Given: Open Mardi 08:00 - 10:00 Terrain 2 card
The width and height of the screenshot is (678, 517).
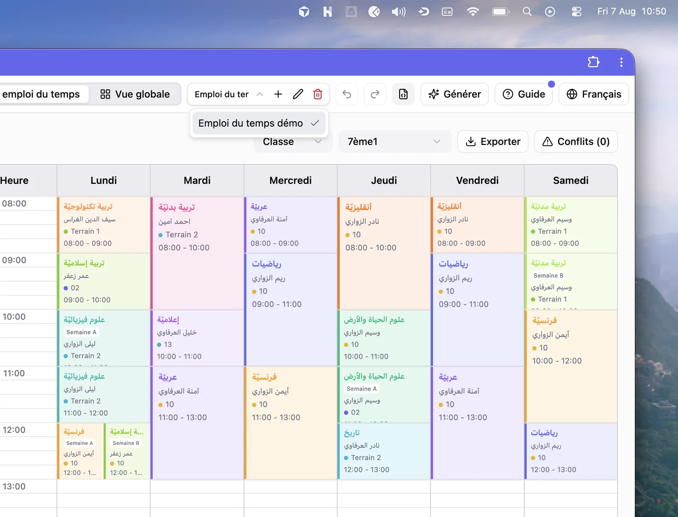Looking at the screenshot, I should 197,253.
